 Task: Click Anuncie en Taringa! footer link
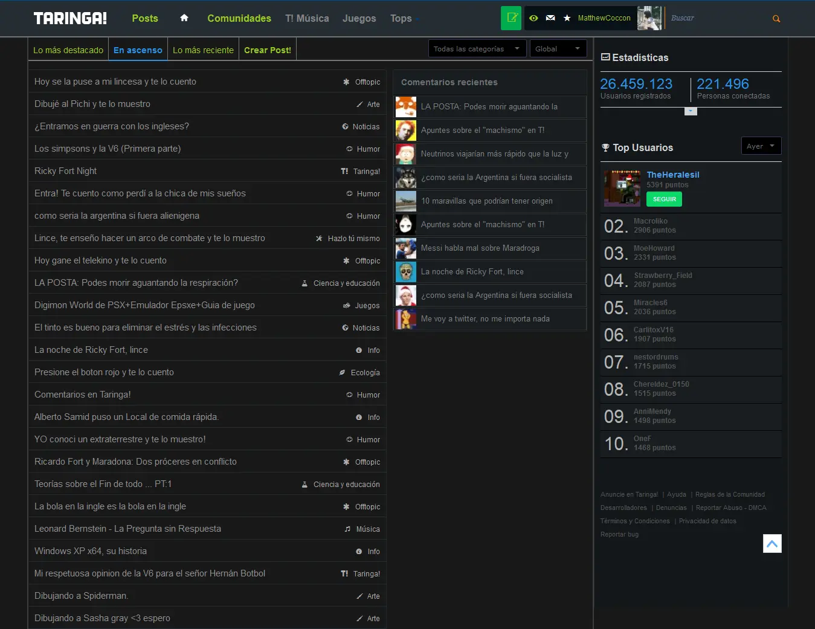click(x=629, y=495)
